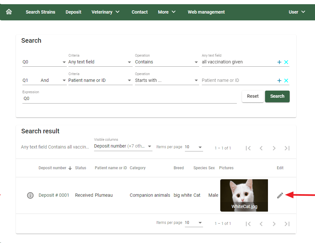Remove the Q0 search condition
315x243 pixels.
(x=286, y=62)
